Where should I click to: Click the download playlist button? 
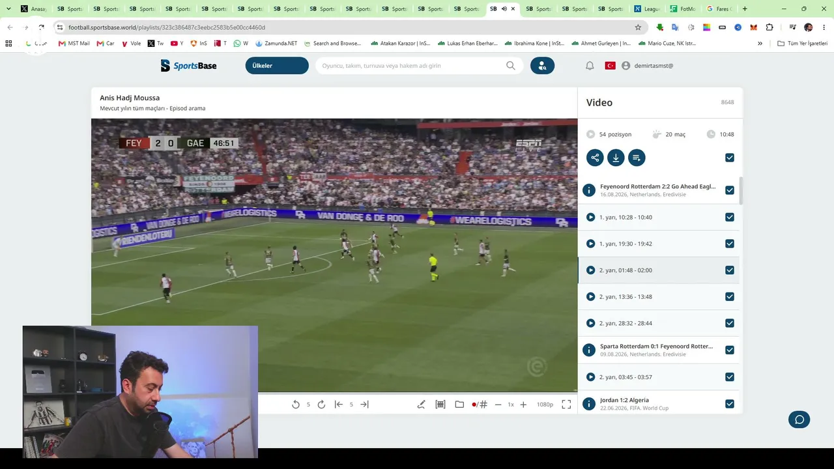click(x=616, y=158)
